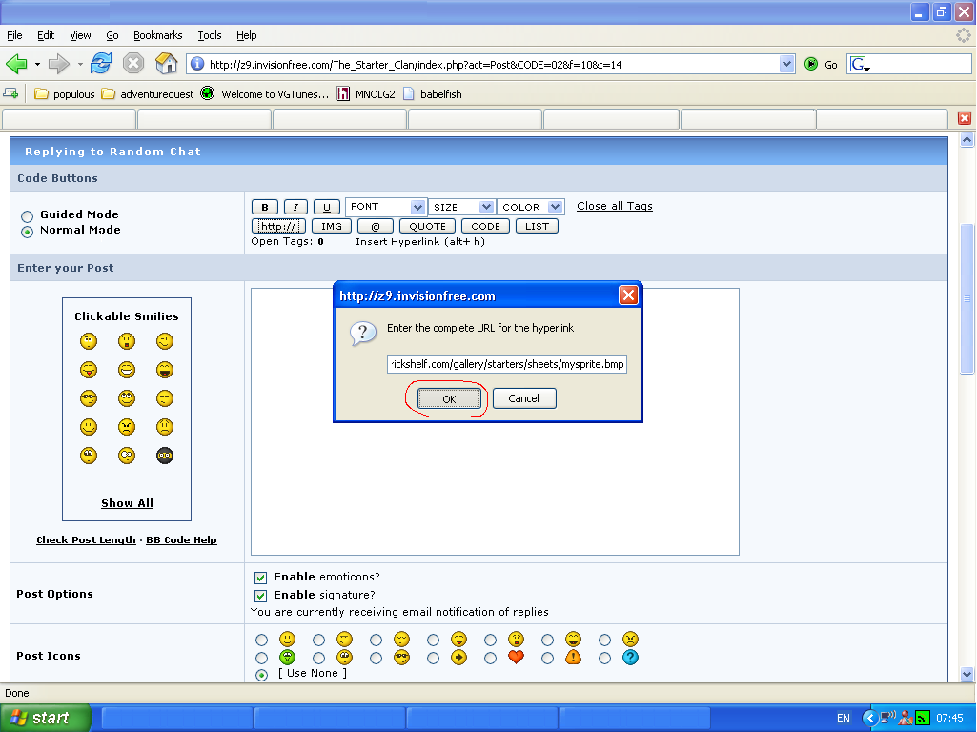977x732 pixels.
Task: Open the MNOLG2 bookmark
Action: [x=366, y=94]
